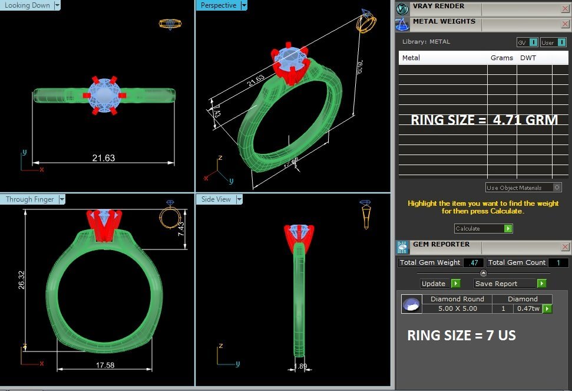This screenshot has height=391, width=572.
Task: Click the VRay Render panel icon
Action: point(402,9)
